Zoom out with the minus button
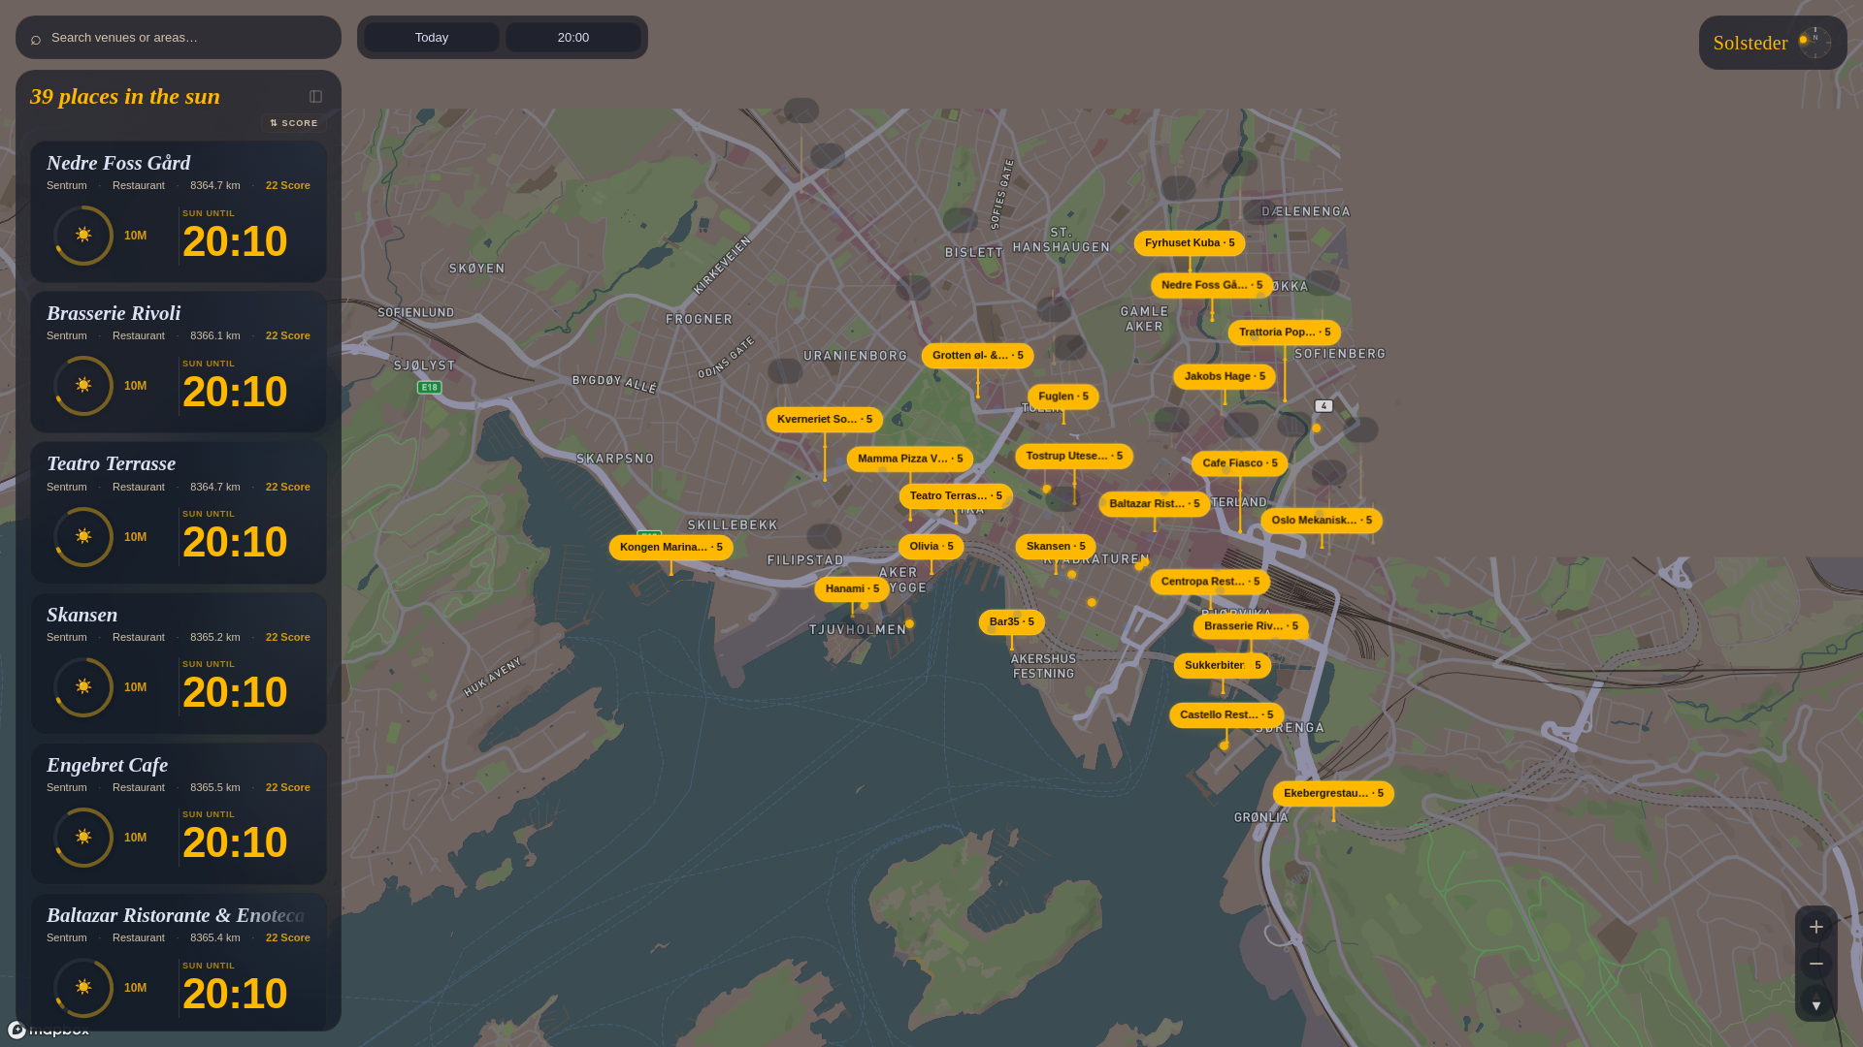This screenshot has height=1047, width=1863. click(x=1815, y=964)
